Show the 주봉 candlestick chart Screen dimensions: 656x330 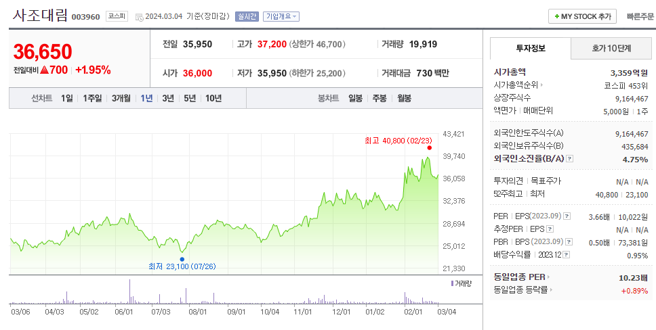[380, 98]
